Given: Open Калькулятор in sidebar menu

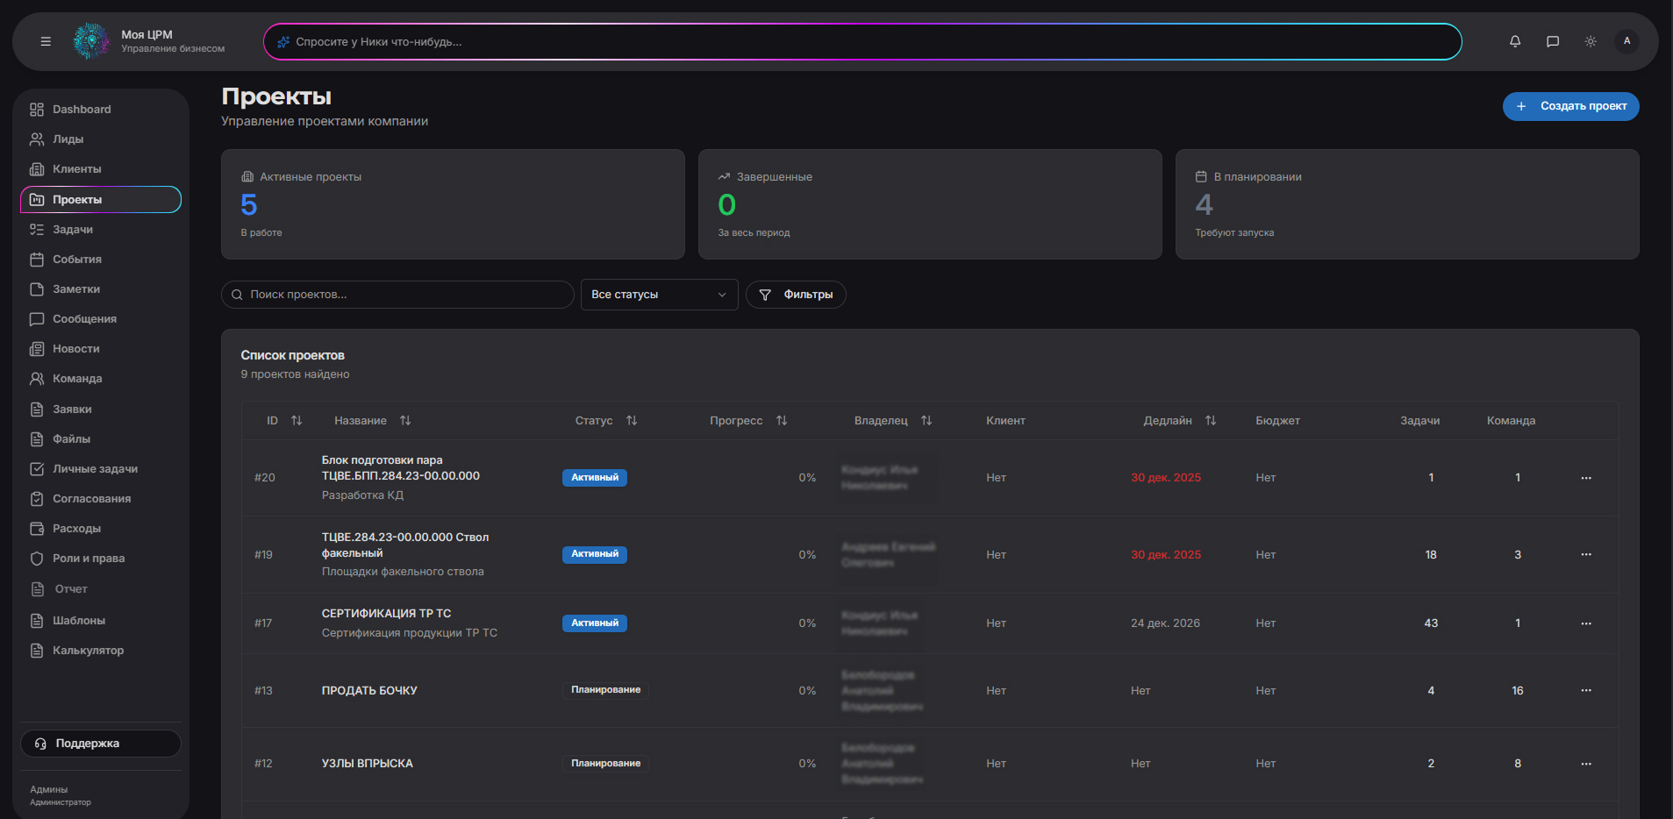Looking at the screenshot, I should [88, 651].
